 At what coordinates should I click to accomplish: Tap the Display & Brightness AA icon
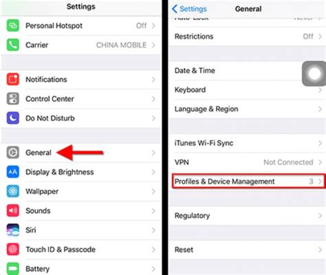(x=13, y=172)
